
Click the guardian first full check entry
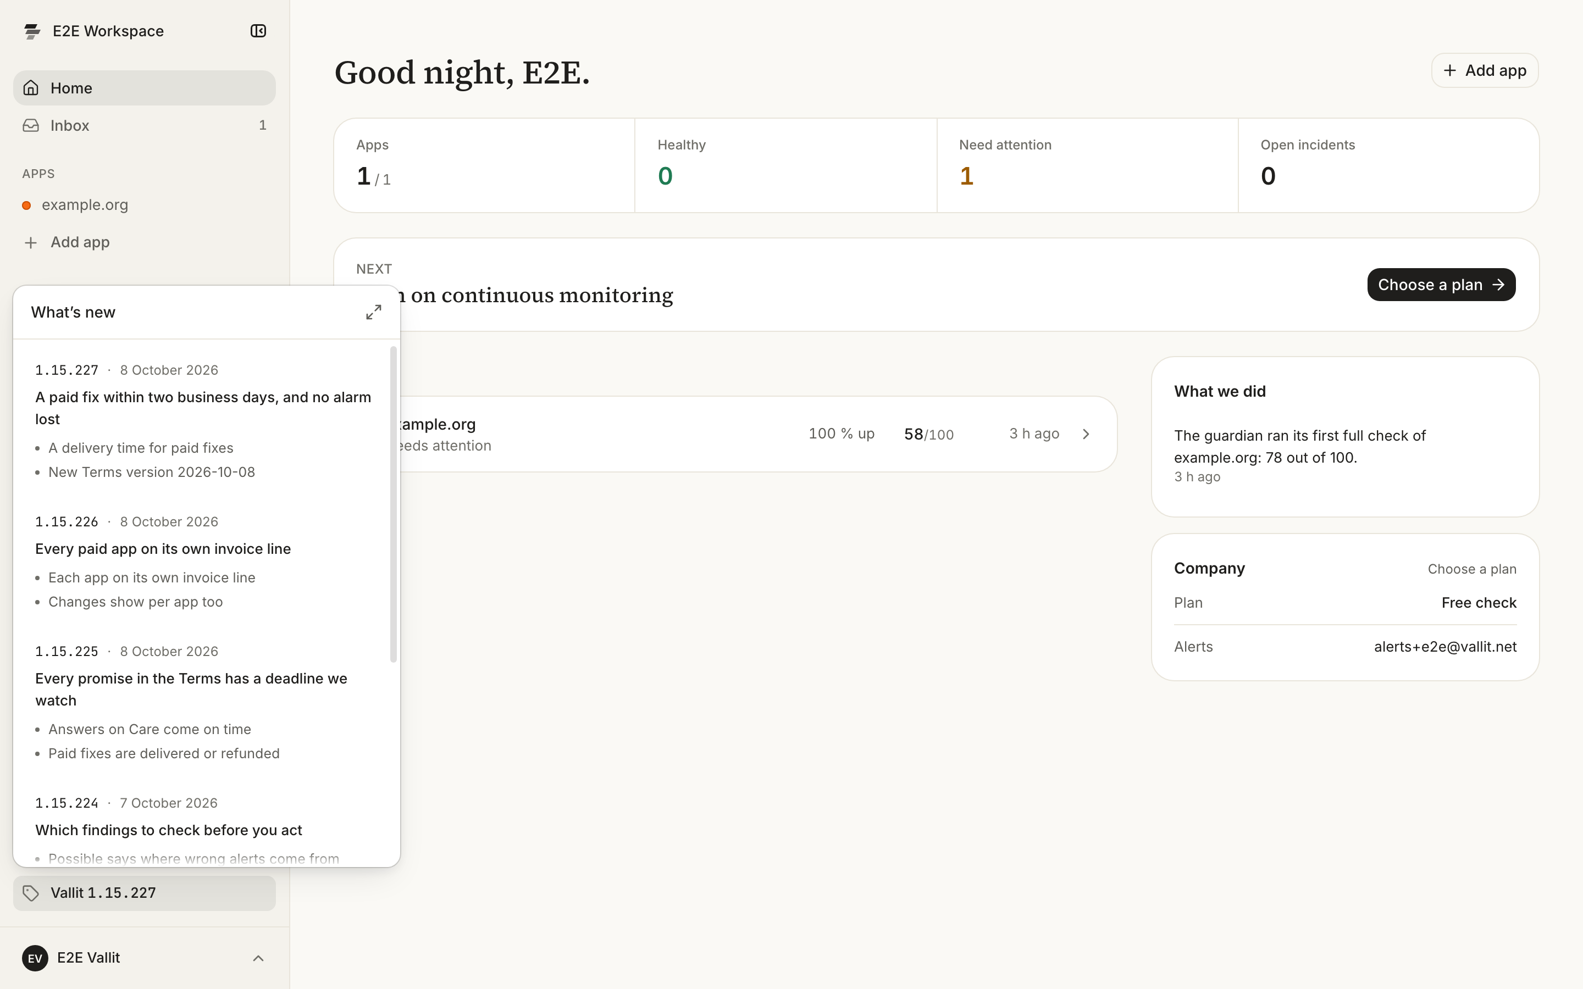(1300, 446)
